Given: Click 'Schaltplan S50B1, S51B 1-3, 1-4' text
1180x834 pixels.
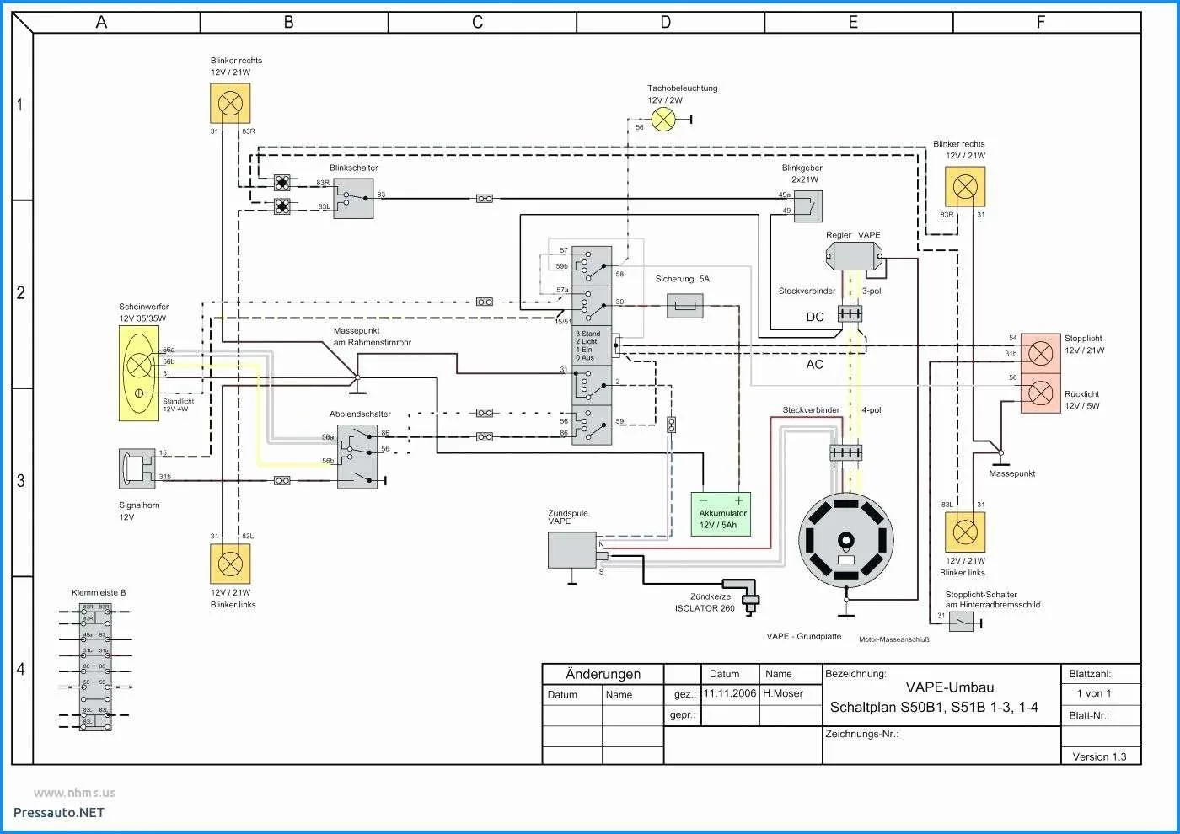Looking at the screenshot, I should click(935, 708).
